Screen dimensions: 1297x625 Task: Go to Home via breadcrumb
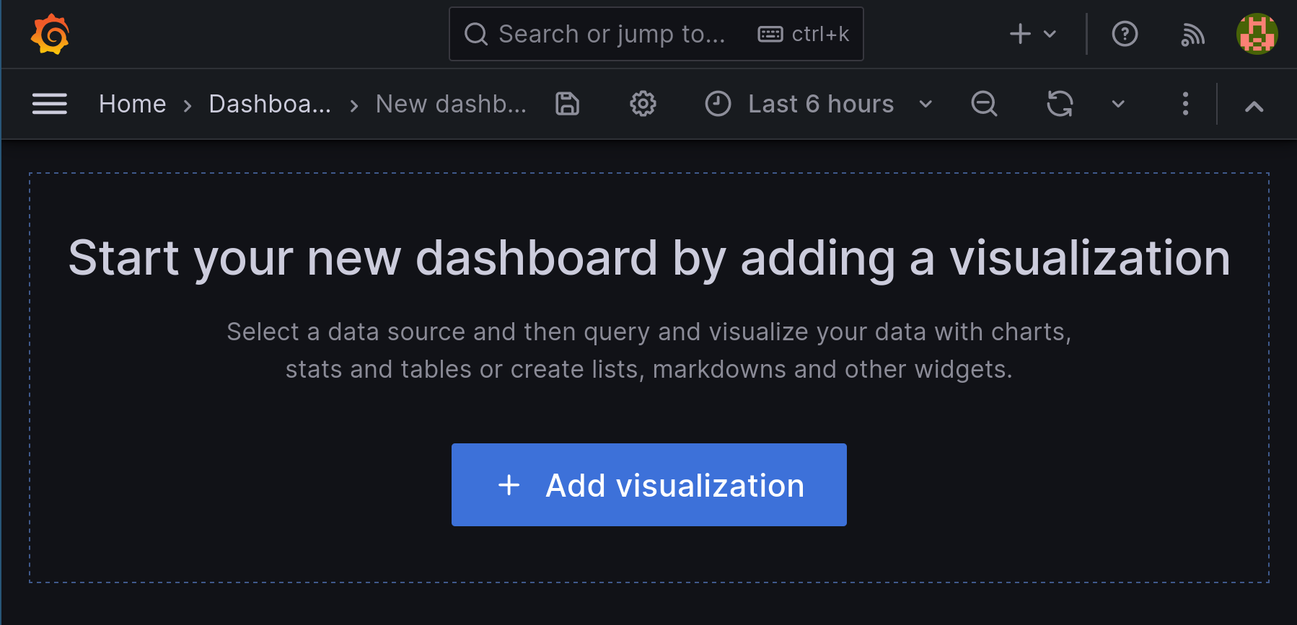[132, 104]
